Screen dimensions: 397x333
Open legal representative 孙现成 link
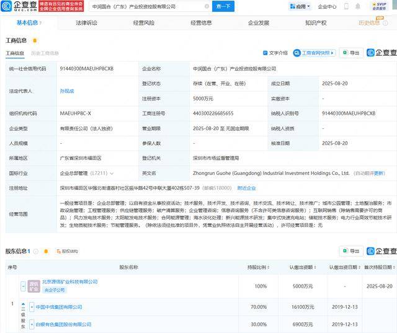(67, 91)
